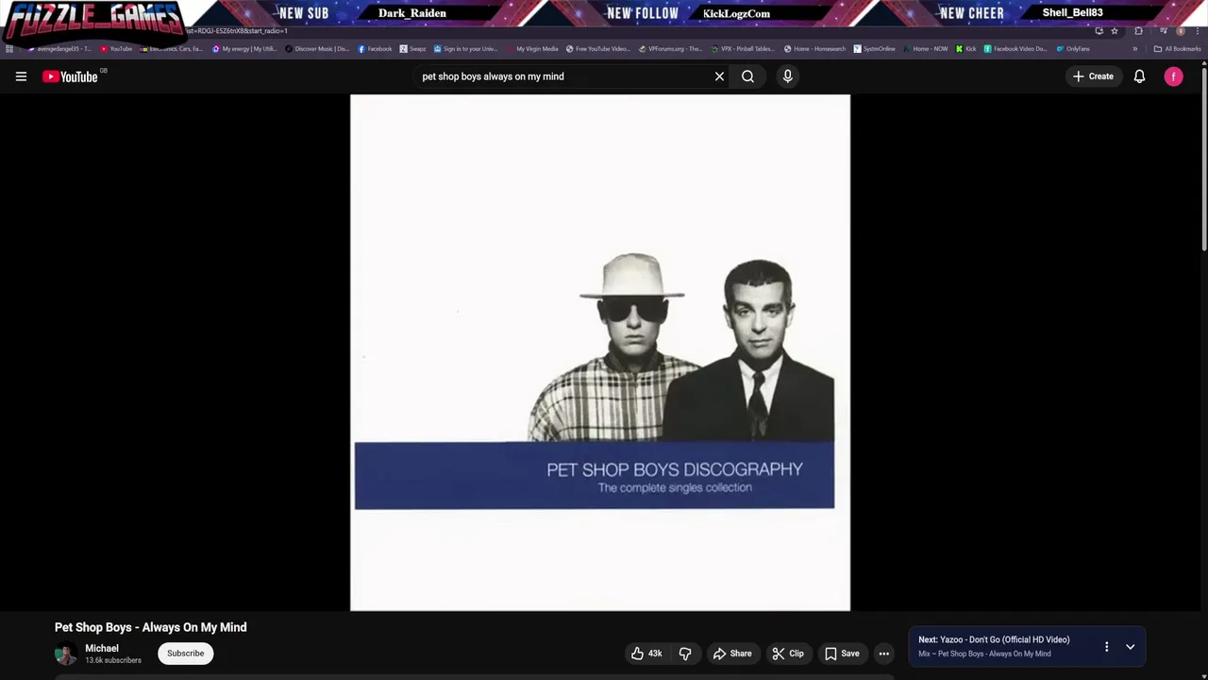1208x680 pixels.
Task: Start voice search with the microphone
Action: 788,76
